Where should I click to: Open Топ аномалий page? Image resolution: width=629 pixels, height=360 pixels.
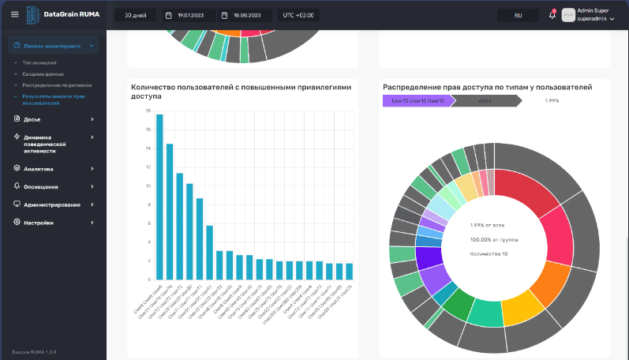39,62
